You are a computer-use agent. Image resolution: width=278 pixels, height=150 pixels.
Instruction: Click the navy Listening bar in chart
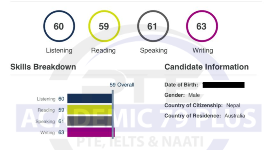click(89, 98)
